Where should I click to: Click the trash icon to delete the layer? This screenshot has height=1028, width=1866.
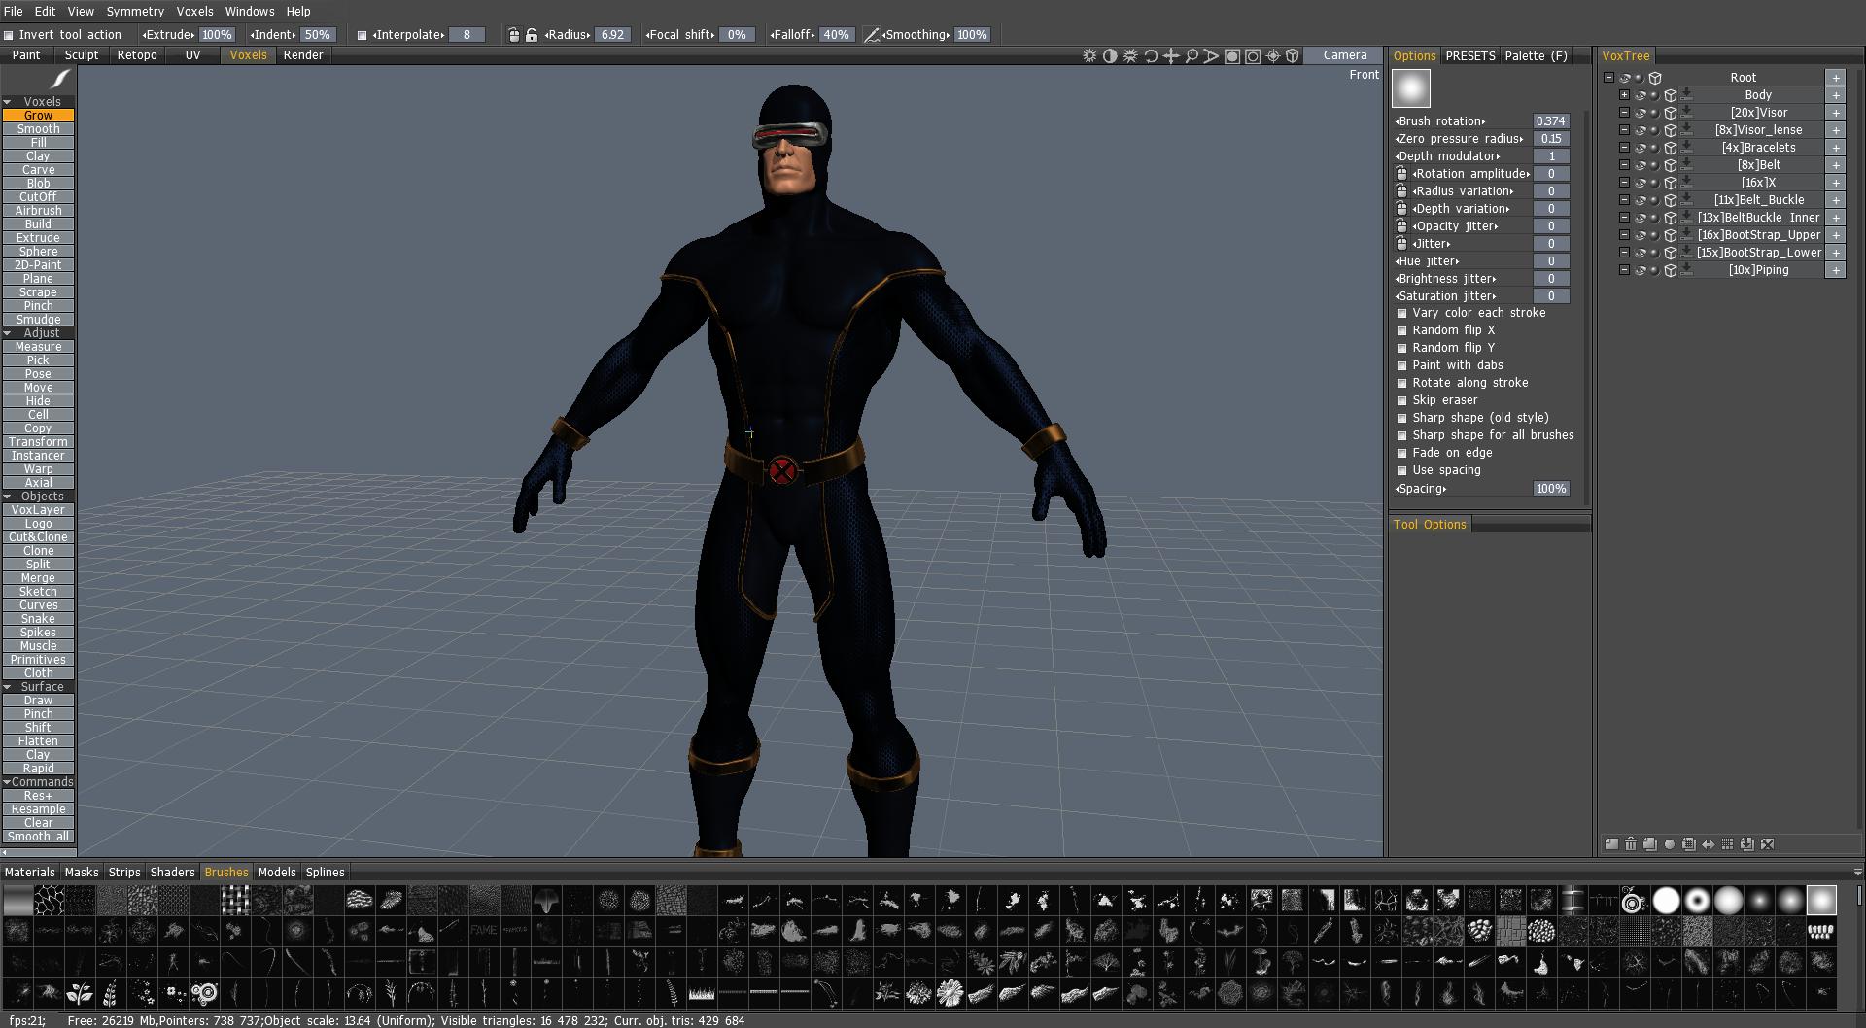tap(1631, 843)
